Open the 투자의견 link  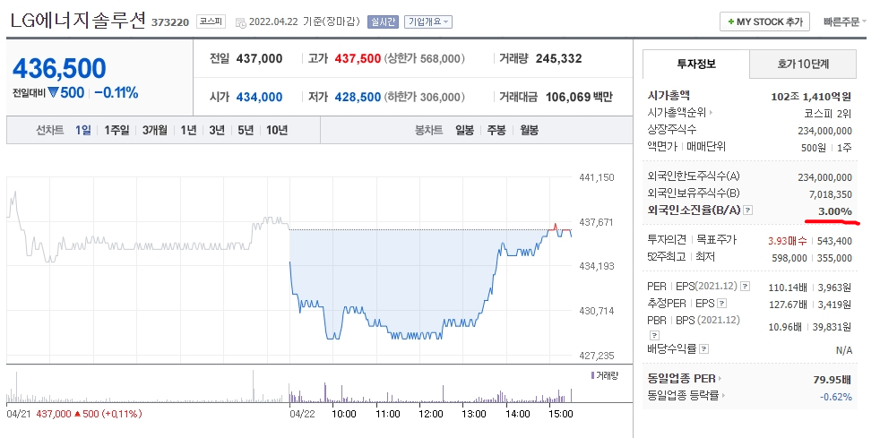[666, 240]
